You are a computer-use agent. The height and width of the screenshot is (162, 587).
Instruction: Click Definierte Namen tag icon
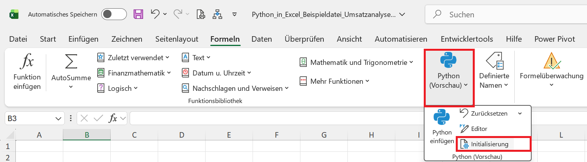pyautogui.click(x=494, y=61)
